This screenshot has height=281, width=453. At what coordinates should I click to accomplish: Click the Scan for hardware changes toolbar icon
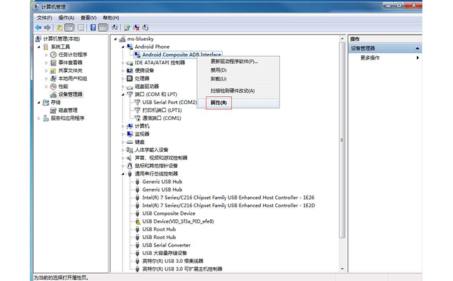(x=115, y=27)
